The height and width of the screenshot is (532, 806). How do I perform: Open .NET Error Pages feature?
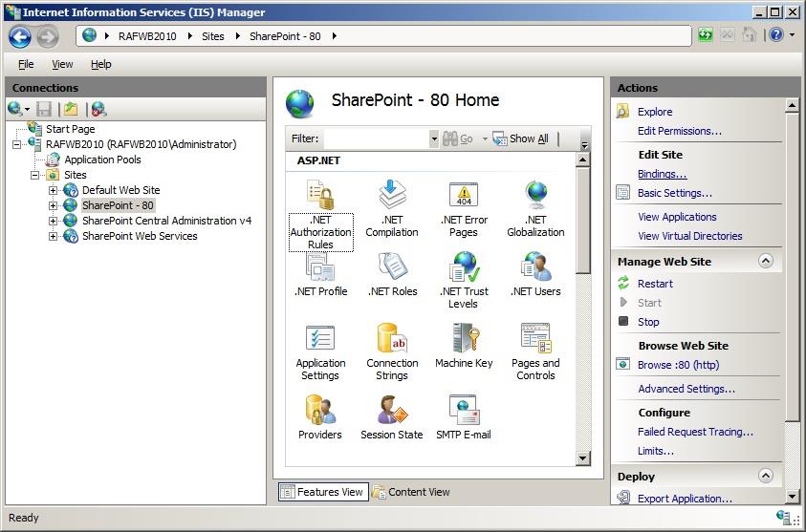point(464,209)
